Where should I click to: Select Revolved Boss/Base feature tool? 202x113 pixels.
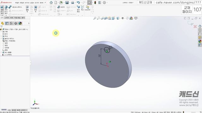pyautogui.click(x=6, y=10)
